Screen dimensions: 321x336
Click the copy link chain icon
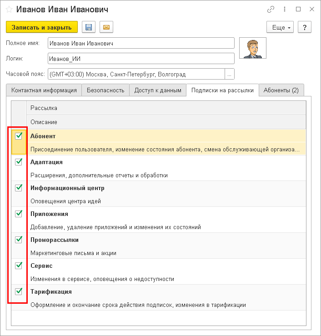(271, 9)
